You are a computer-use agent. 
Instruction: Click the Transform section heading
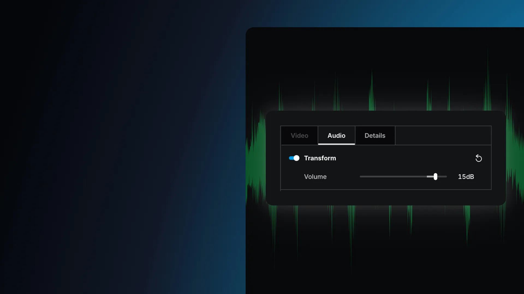pos(320,158)
